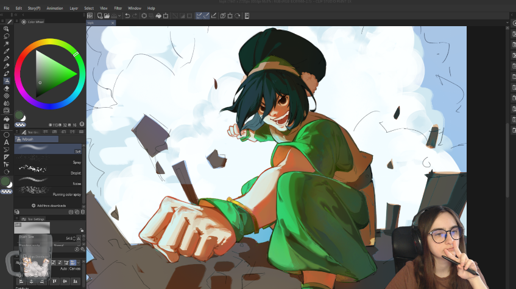Open the Sub Tool panel menu icon
This screenshot has height=289, width=516.
(x=17, y=132)
